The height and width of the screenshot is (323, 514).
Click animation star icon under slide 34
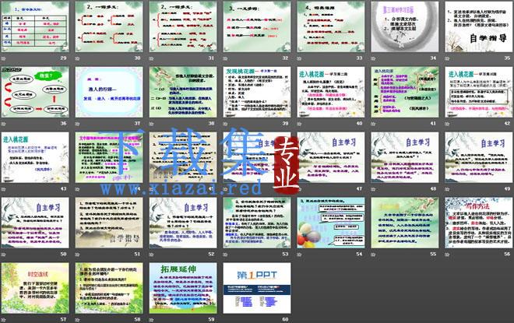(373, 58)
